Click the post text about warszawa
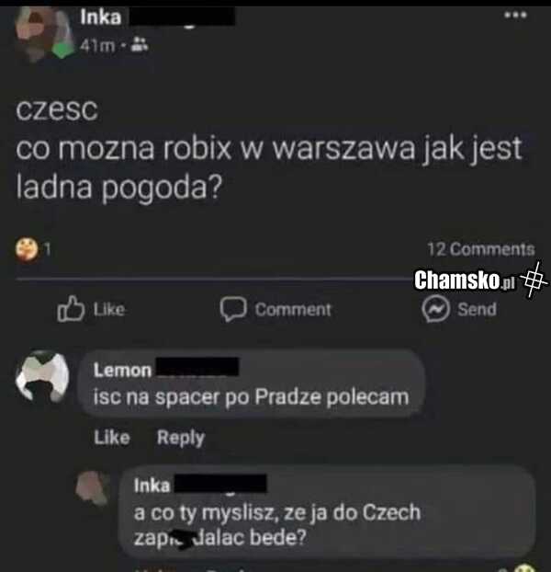Image resolution: width=551 pixels, height=572 pixels. (269, 149)
